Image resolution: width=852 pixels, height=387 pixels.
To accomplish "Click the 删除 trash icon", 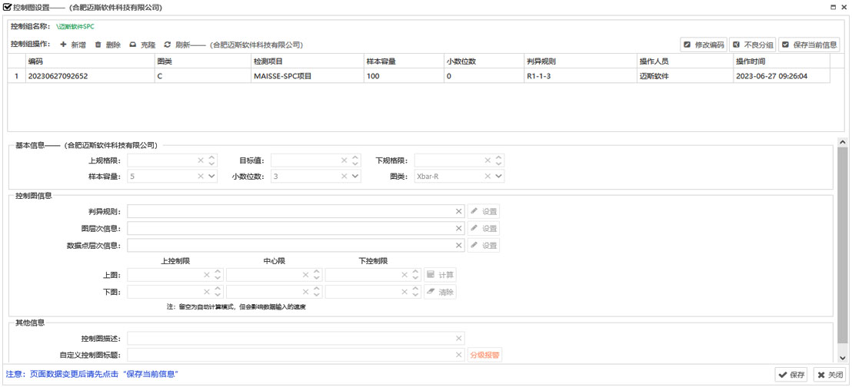I will pos(98,45).
